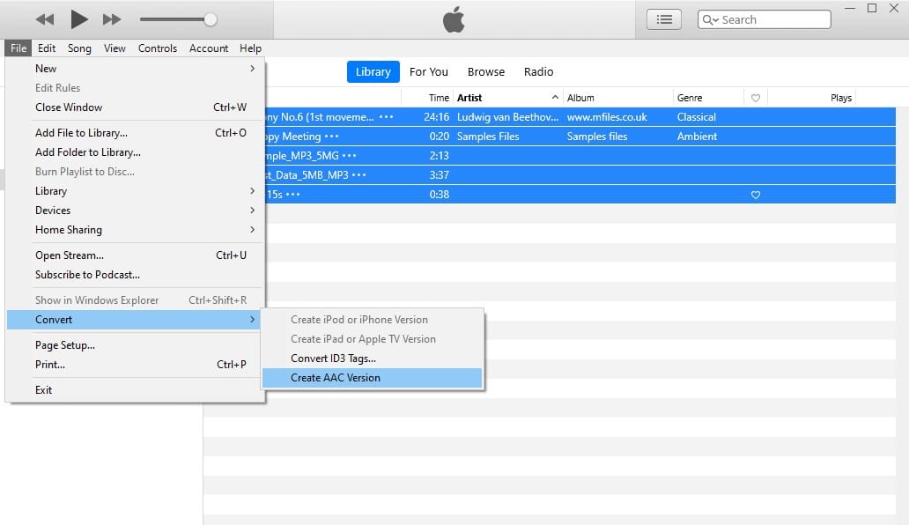
Task: Expand the Convert submenu
Action: 135,320
